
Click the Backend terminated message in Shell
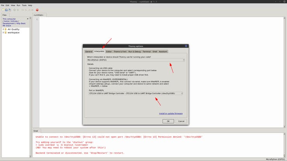[80, 153]
